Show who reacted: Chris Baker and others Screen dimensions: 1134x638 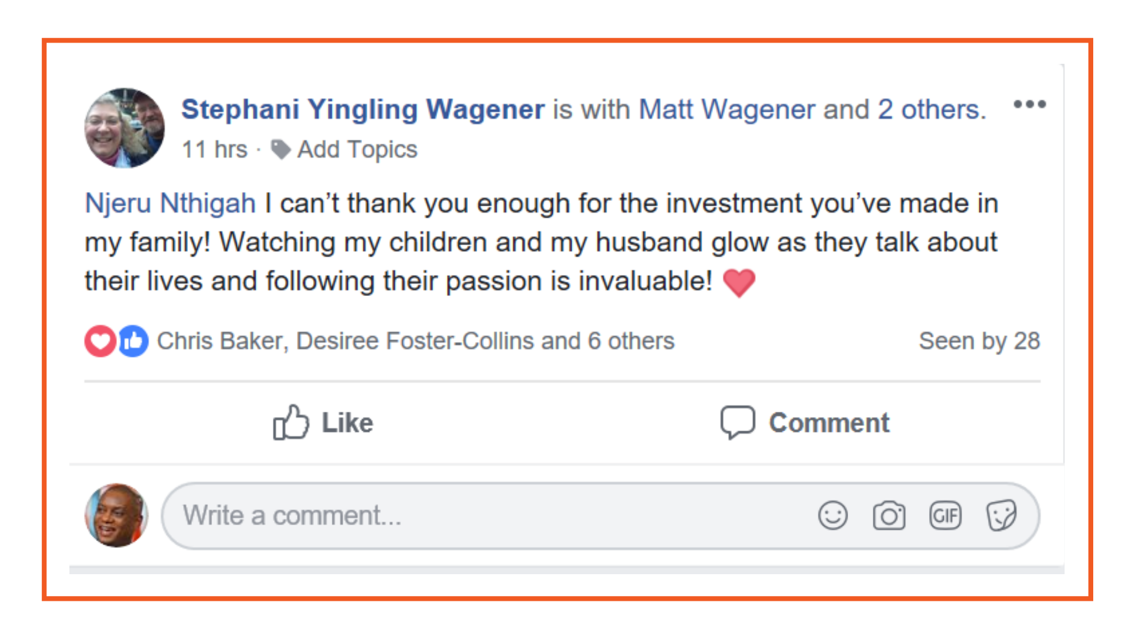415,341
